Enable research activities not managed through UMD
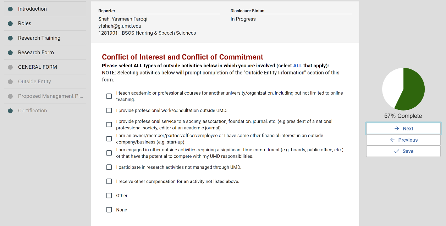 [109, 167]
